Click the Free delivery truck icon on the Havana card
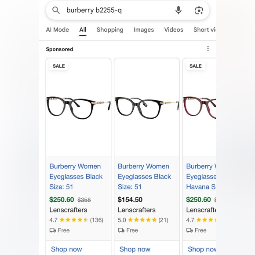Screen dimensions: 255x255 click(189, 230)
